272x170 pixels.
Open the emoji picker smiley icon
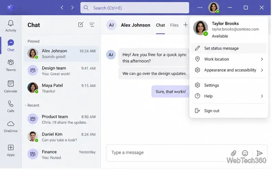(245, 153)
